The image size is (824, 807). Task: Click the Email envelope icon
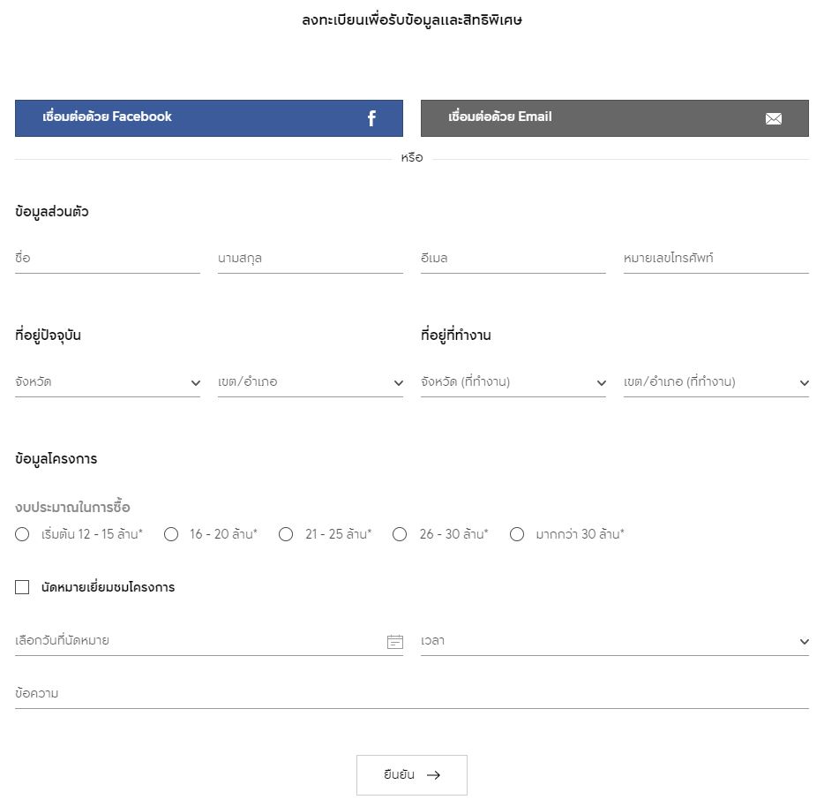click(x=773, y=118)
